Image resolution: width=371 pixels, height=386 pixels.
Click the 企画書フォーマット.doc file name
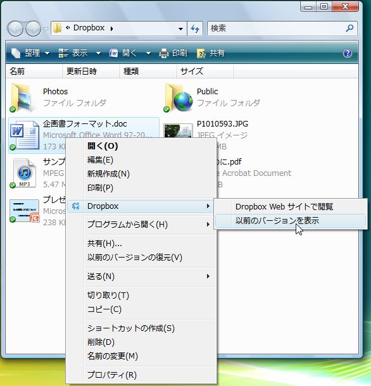(x=85, y=123)
